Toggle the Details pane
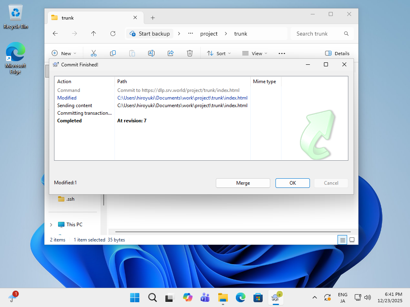This screenshot has height=307, width=410. click(337, 53)
